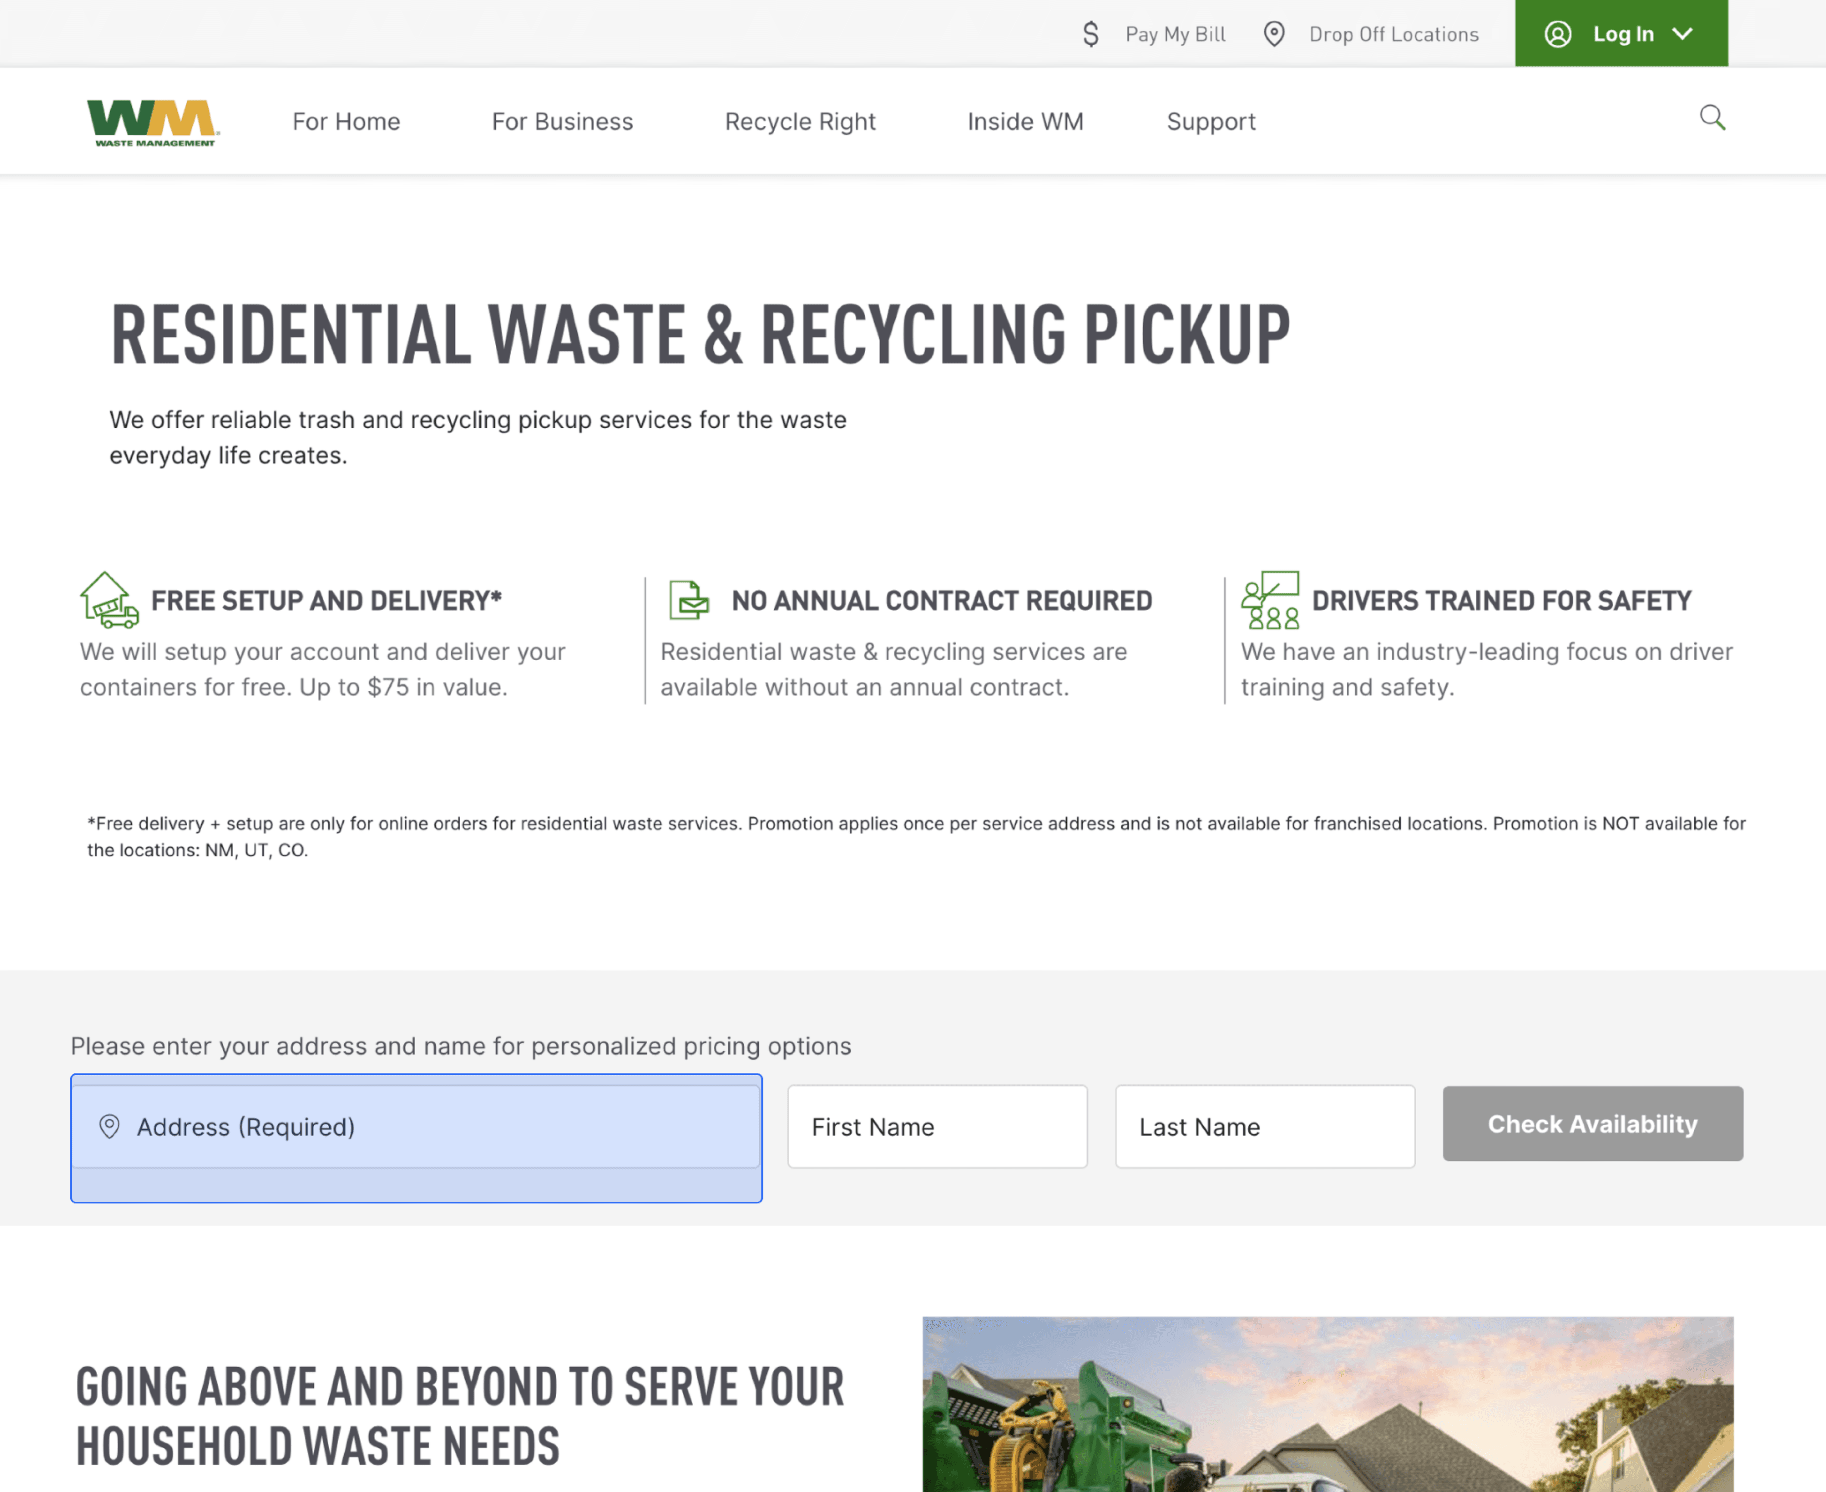
Task: Open the Inside WM menu
Action: [x=1025, y=122]
